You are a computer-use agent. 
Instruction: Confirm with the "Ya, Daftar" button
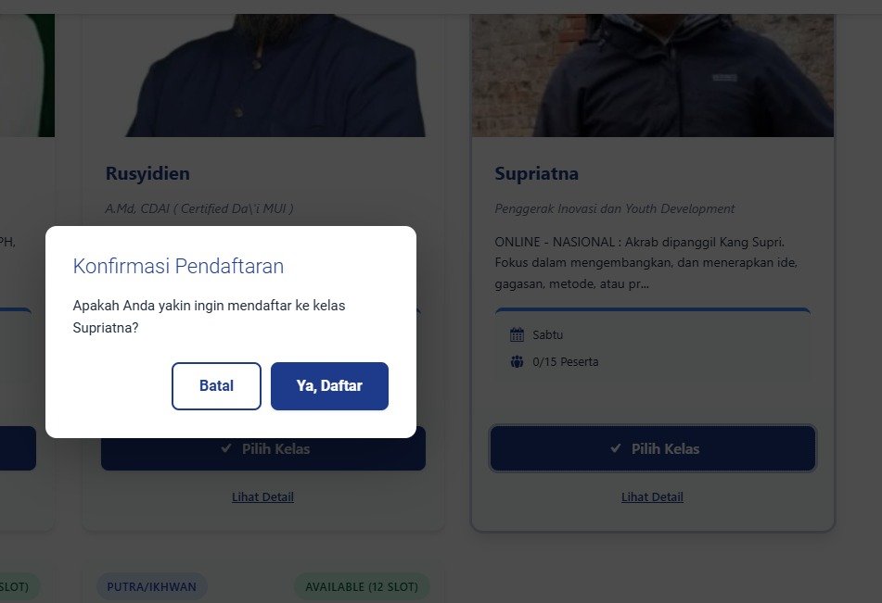329,385
